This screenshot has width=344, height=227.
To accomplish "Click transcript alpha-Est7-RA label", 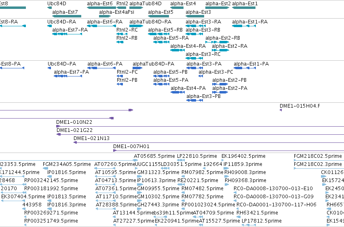I will coord(70,30).
